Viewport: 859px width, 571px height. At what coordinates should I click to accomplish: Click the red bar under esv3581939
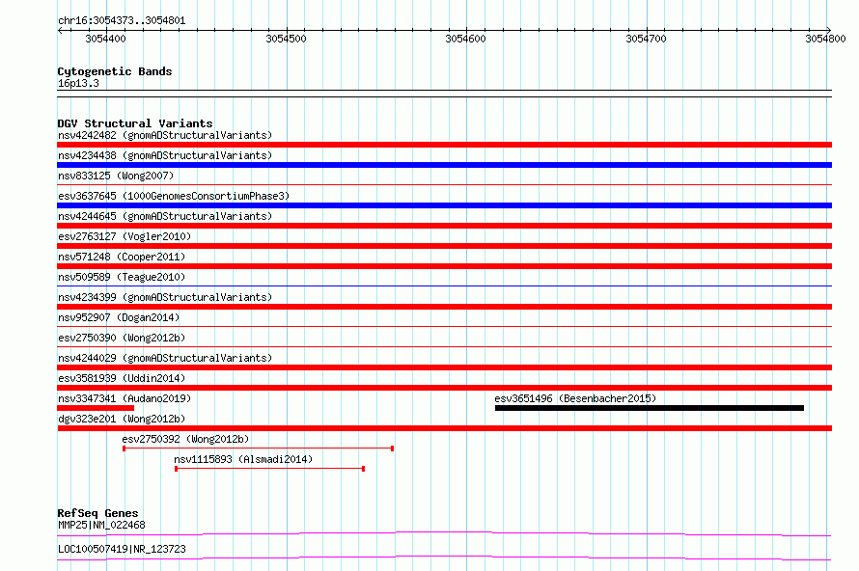444,388
